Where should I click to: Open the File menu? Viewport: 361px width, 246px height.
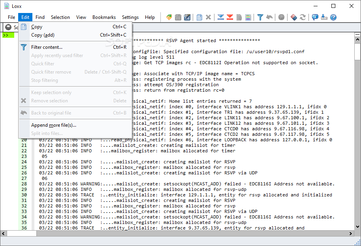(x=11, y=17)
